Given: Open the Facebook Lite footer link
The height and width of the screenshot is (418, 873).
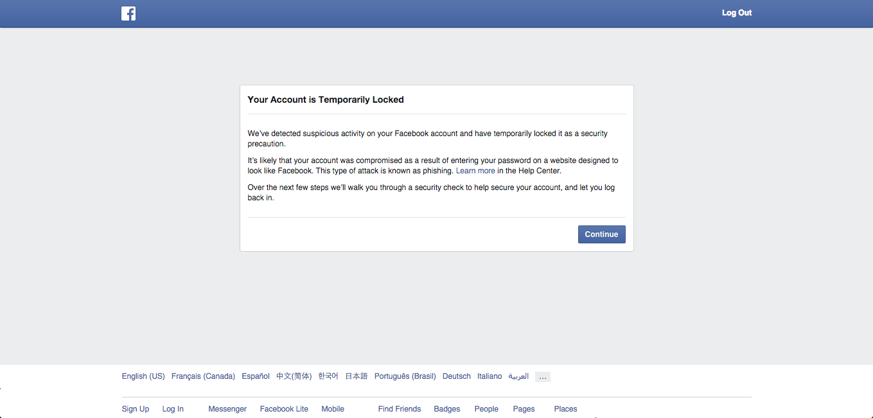Looking at the screenshot, I should tap(284, 409).
